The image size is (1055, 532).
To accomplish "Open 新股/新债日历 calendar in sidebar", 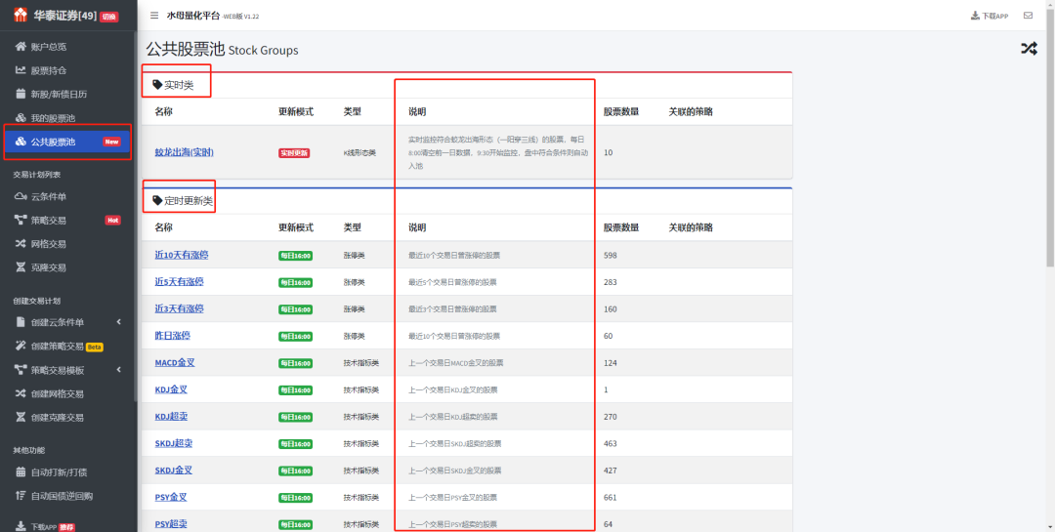I will (58, 95).
